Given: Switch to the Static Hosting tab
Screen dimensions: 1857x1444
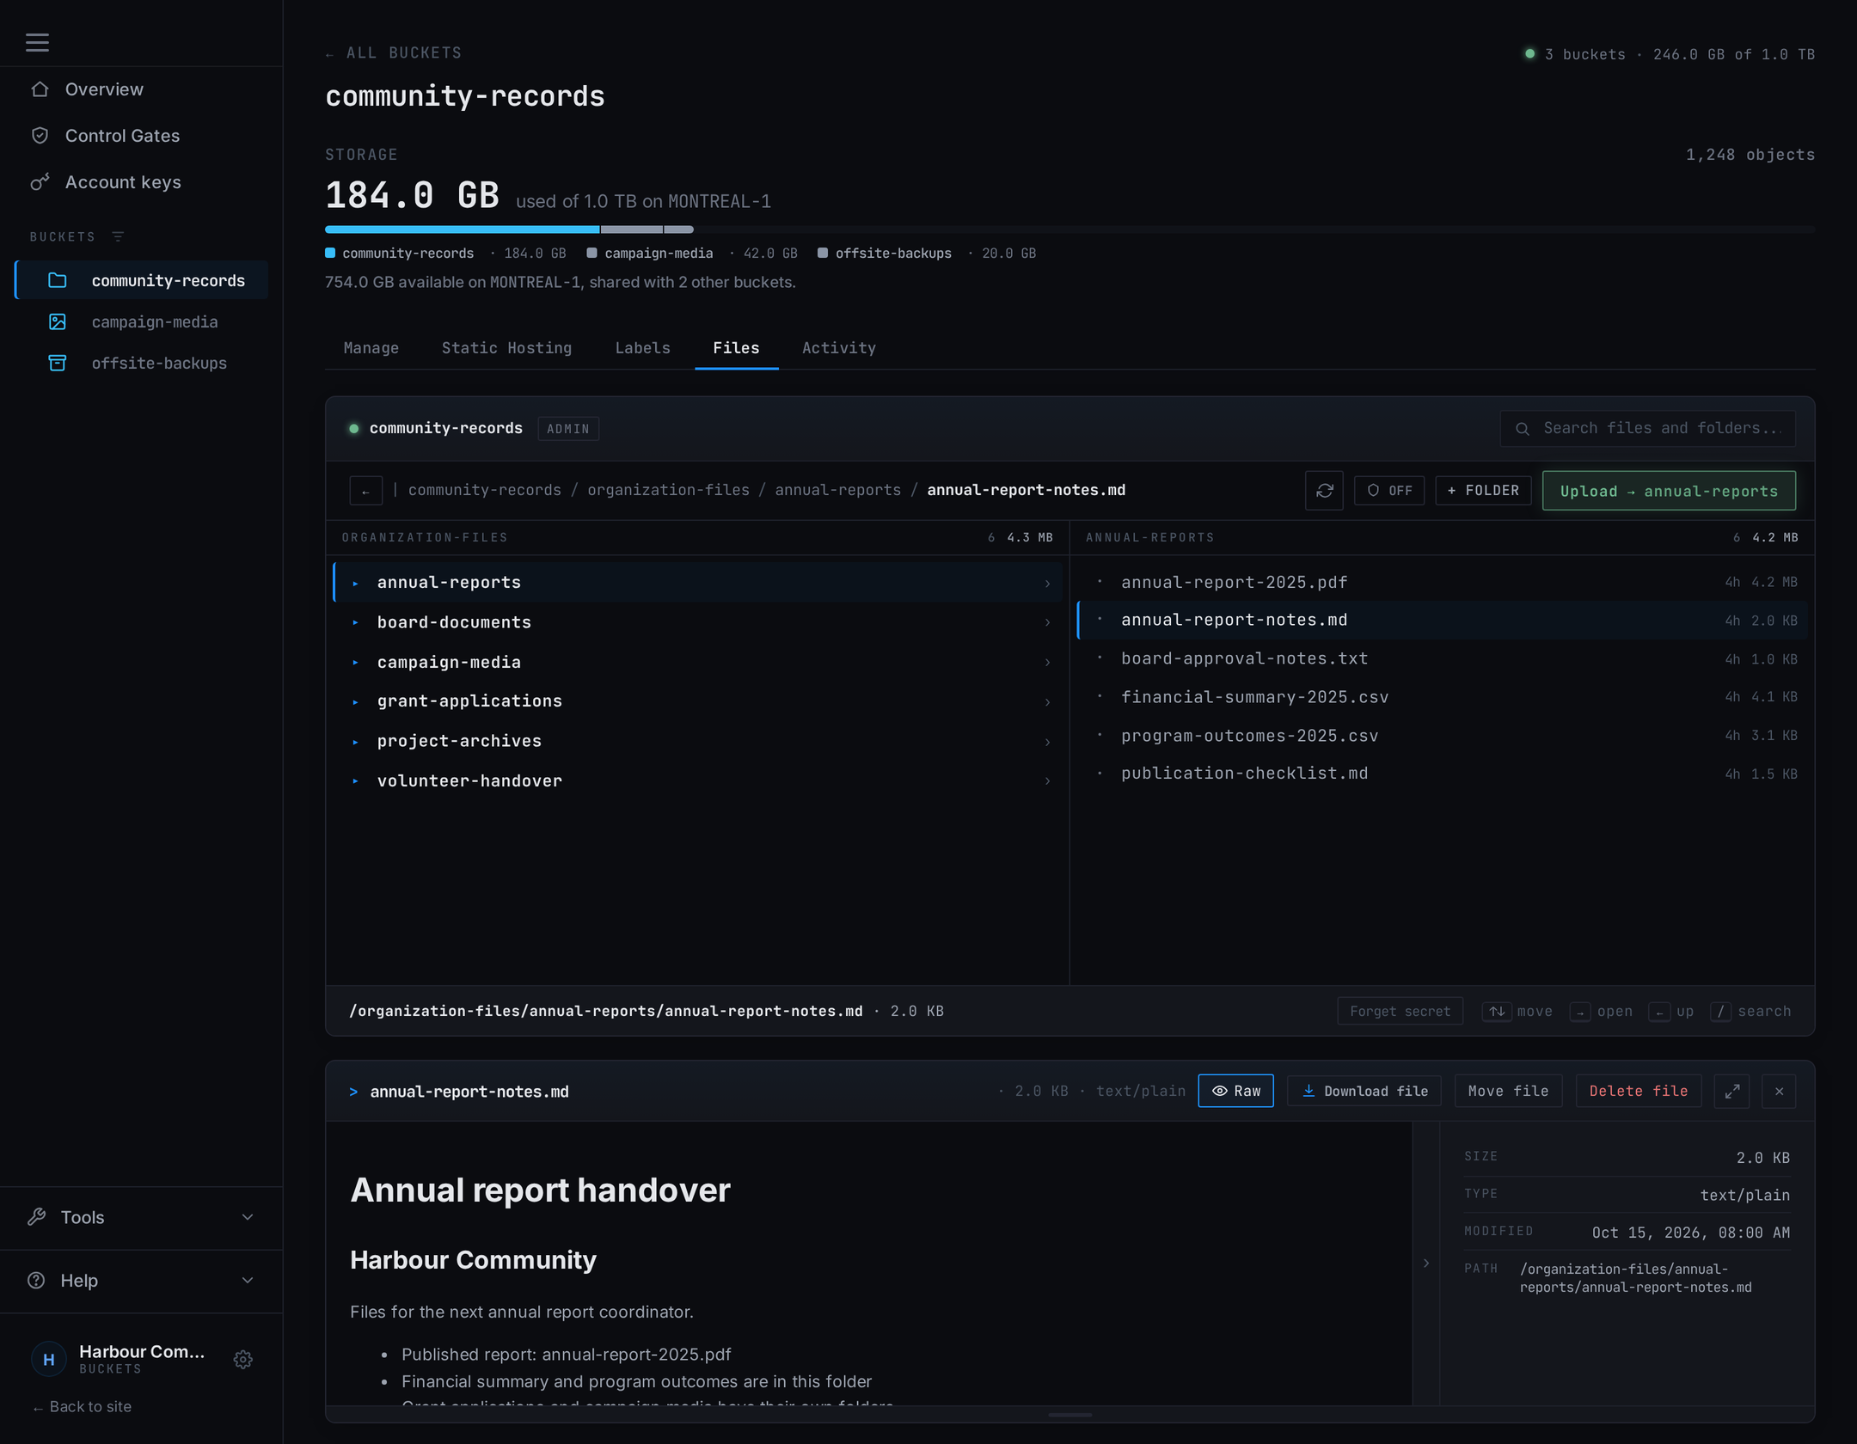Looking at the screenshot, I should point(506,347).
